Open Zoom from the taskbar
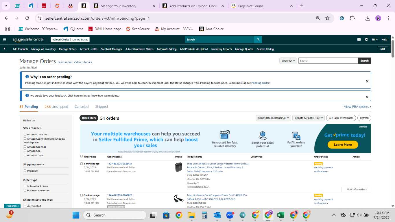Screen dimensions: 395x222 (x=230, y=215)
